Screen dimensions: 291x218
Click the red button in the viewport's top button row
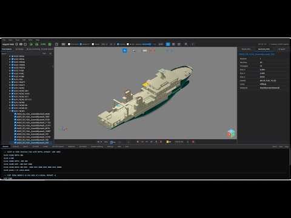click(152, 50)
